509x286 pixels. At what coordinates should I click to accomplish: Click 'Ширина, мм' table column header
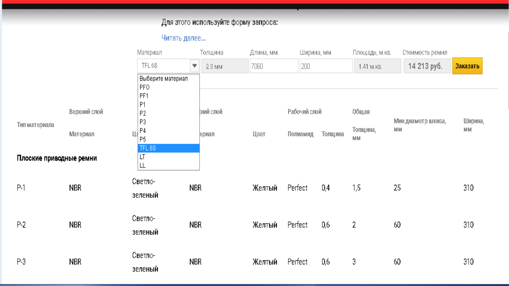pyautogui.click(x=474, y=125)
